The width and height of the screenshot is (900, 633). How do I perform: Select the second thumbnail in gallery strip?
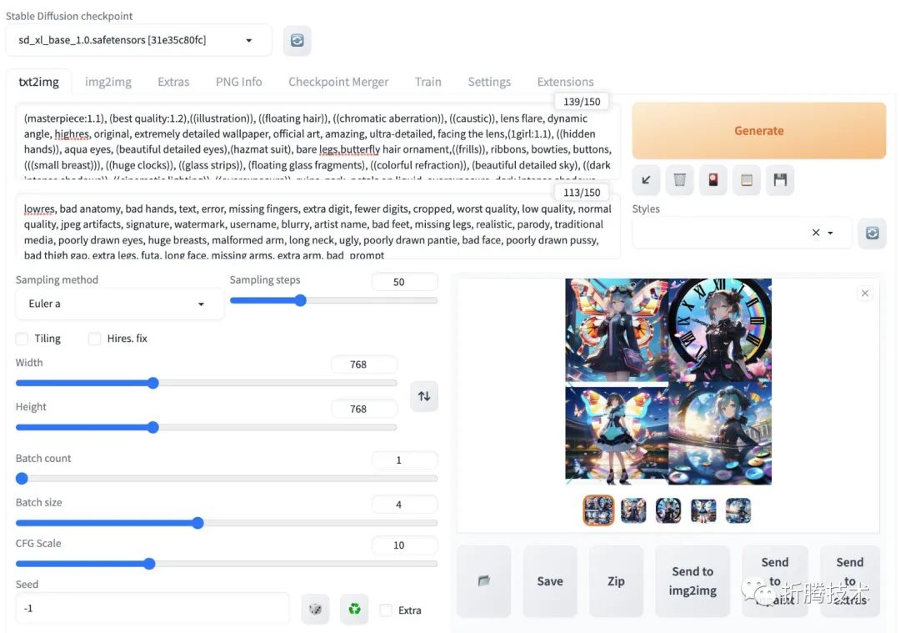[633, 510]
